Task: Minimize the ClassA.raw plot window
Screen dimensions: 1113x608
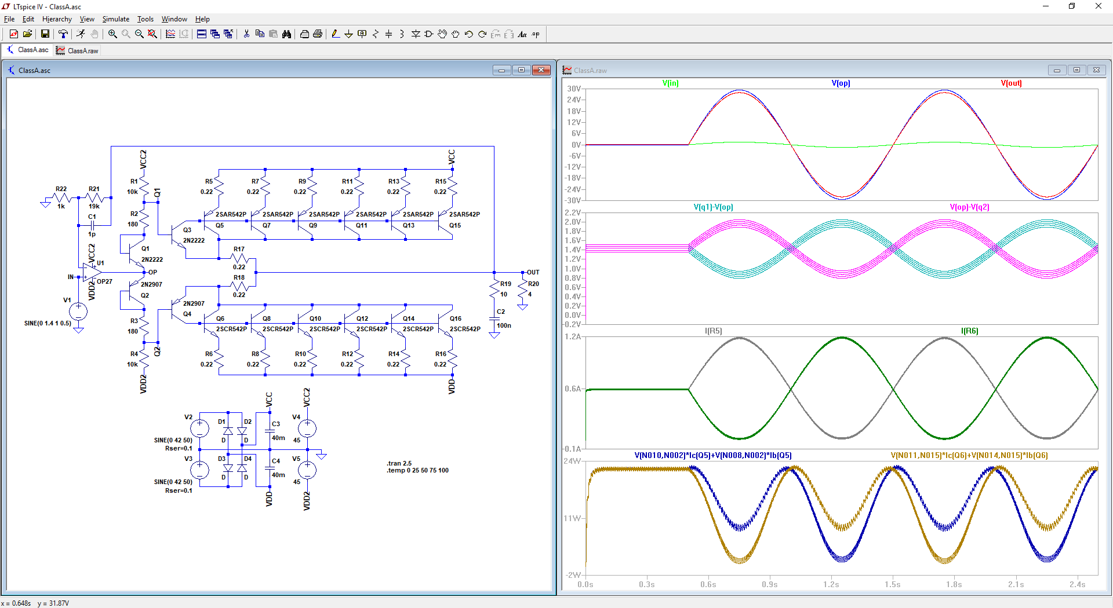Action: (x=1057, y=70)
